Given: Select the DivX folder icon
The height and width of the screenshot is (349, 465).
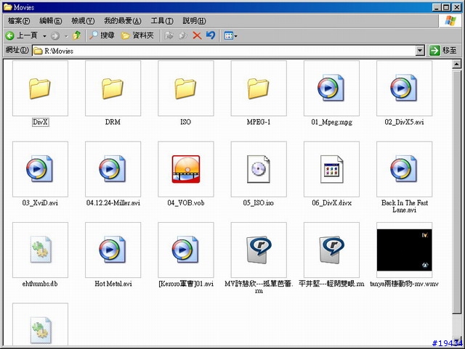Looking at the screenshot, I should [x=40, y=89].
